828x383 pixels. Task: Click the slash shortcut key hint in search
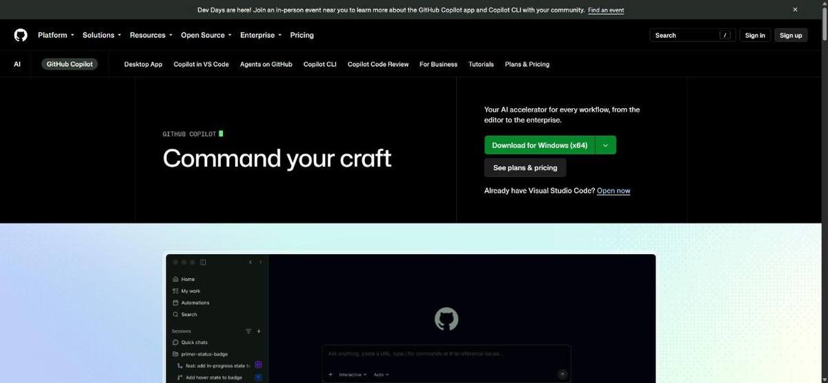coord(724,35)
